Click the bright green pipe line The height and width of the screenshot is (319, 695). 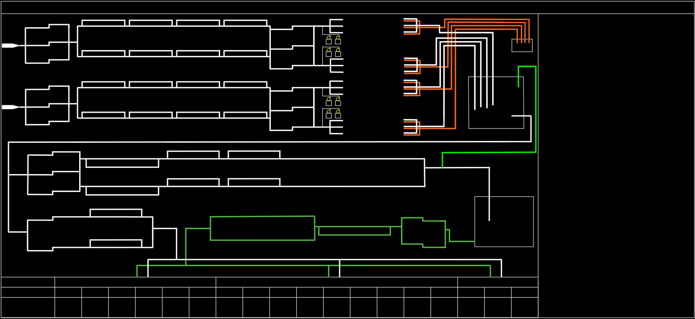536,109
